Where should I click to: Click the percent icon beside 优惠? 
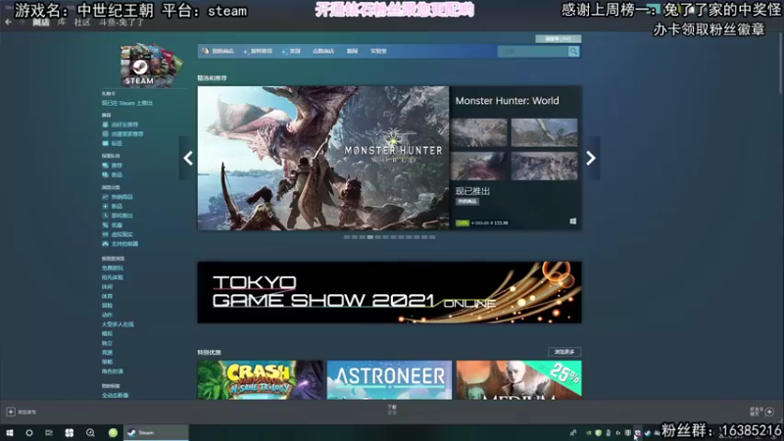(105, 225)
